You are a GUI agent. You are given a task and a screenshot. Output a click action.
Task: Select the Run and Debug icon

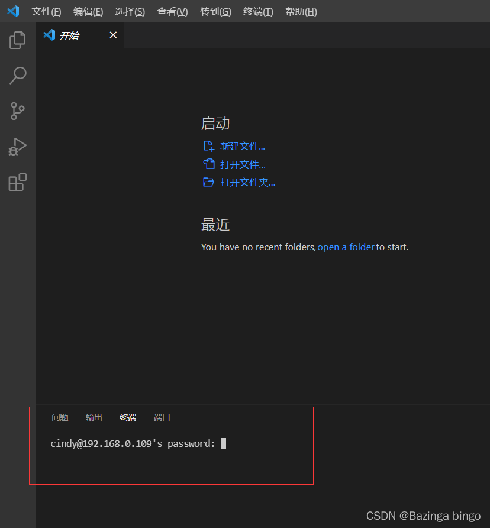point(17,147)
